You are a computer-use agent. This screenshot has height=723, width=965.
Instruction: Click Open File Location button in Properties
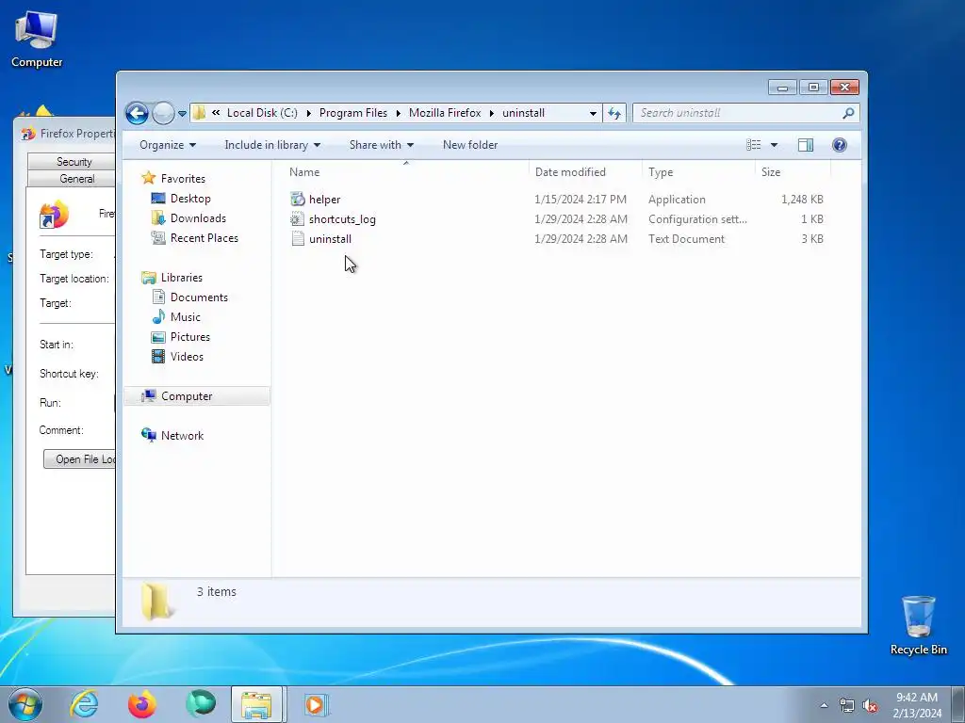(80, 459)
